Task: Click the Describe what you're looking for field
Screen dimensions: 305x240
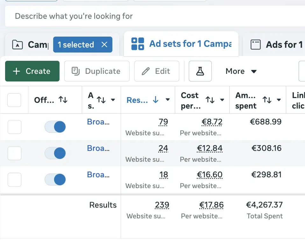Action: 155,16
